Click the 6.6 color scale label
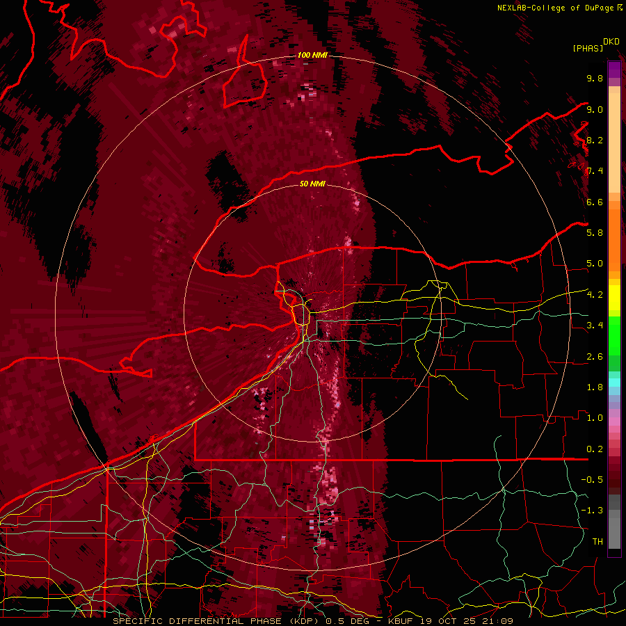This screenshot has height=626, width=626. click(x=595, y=202)
